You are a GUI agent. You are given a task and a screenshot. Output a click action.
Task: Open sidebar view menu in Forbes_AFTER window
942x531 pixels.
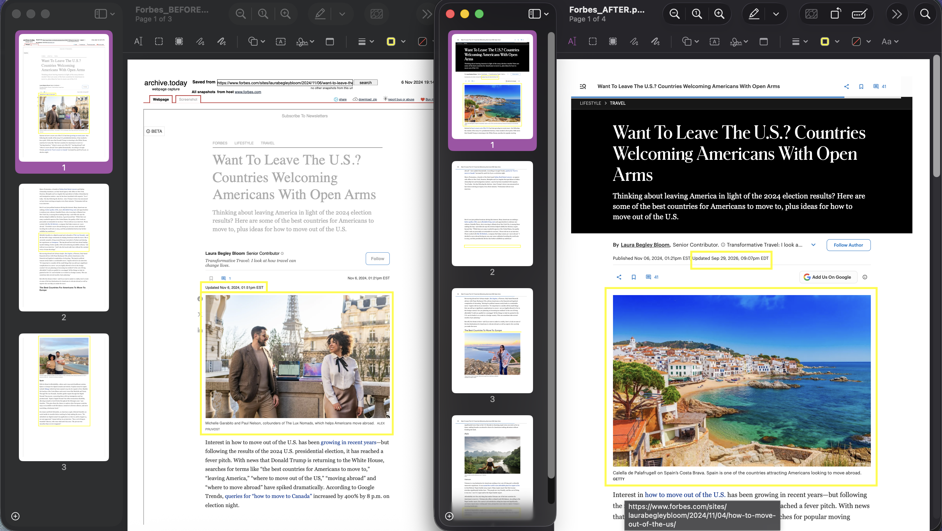point(538,14)
